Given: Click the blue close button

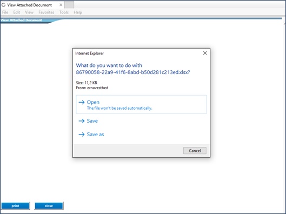Looking at the screenshot, I should click(x=49, y=206).
